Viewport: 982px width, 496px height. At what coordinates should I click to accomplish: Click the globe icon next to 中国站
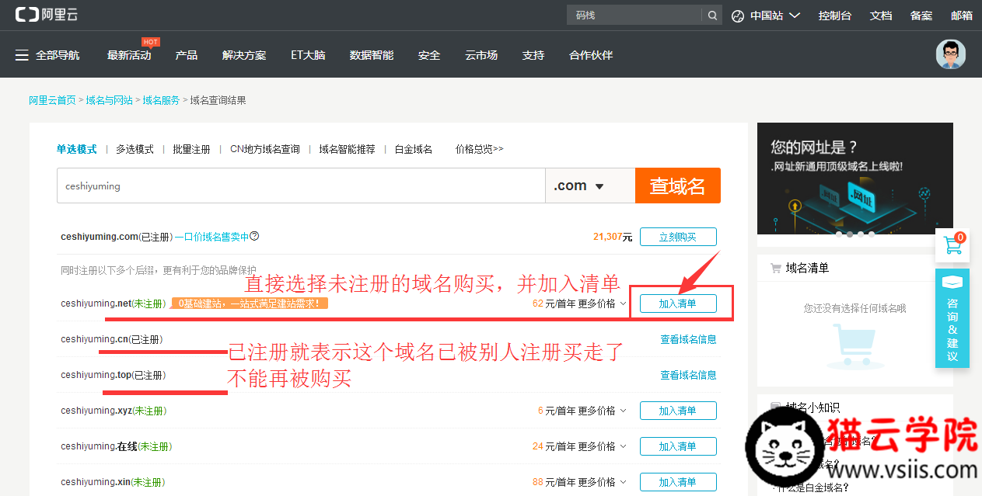[738, 16]
